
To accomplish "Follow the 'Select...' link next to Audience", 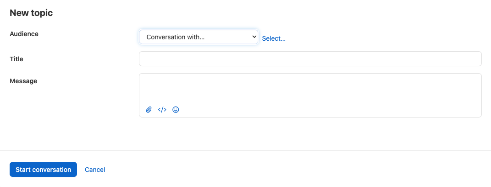I will coord(274,38).
